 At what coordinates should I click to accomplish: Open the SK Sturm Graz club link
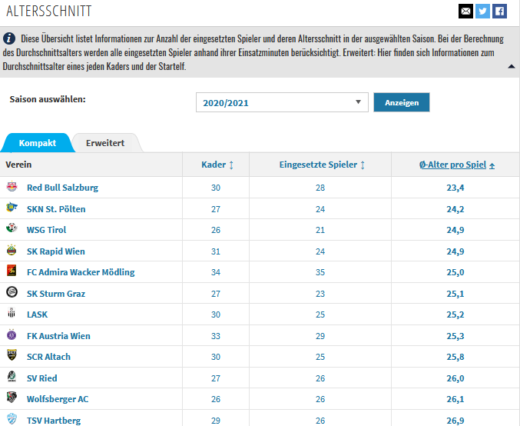[x=56, y=294]
